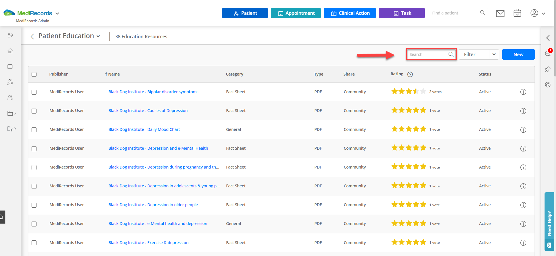Click the Patient button
The height and width of the screenshot is (256, 556).
click(x=245, y=13)
